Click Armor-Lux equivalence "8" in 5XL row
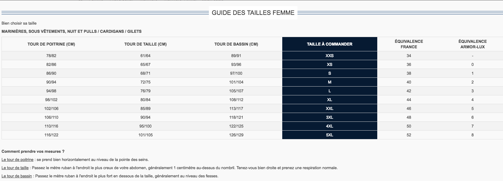 coord(473,135)
